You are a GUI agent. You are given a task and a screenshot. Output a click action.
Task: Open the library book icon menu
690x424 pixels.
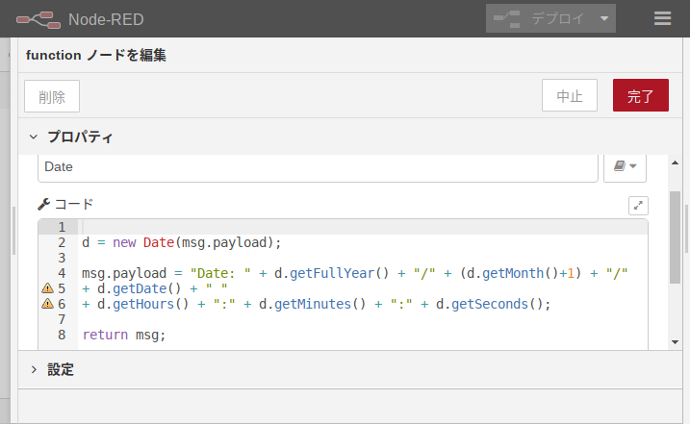625,166
